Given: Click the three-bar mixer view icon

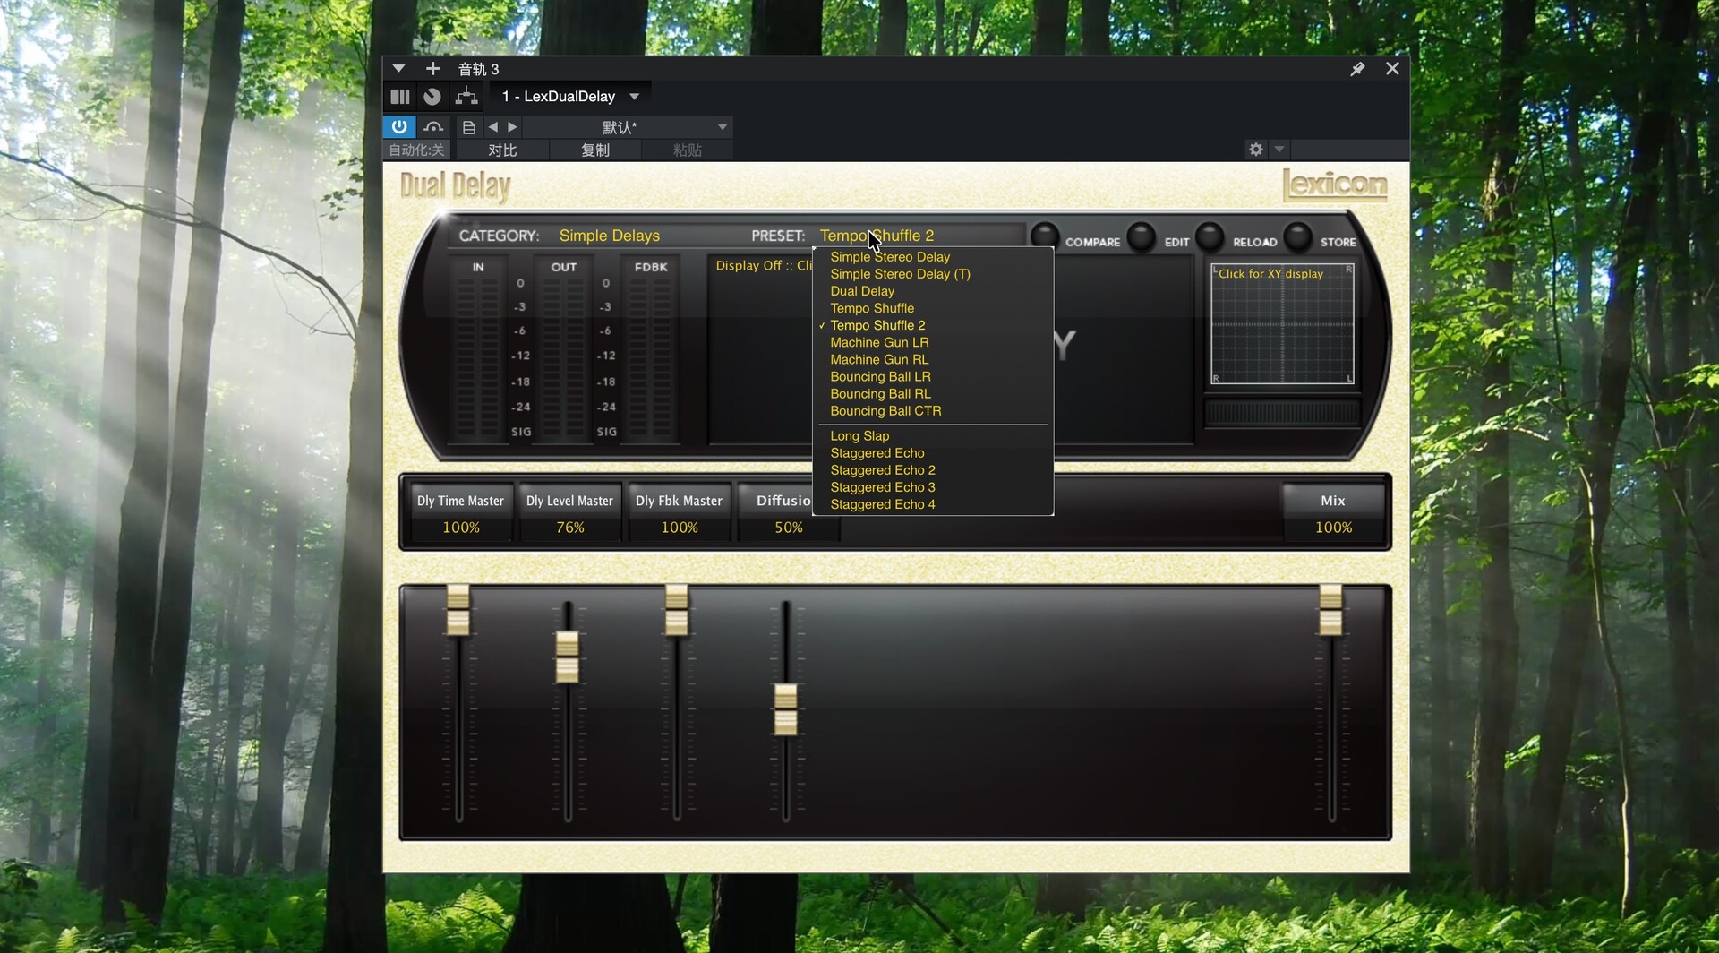Looking at the screenshot, I should point(400,97).
